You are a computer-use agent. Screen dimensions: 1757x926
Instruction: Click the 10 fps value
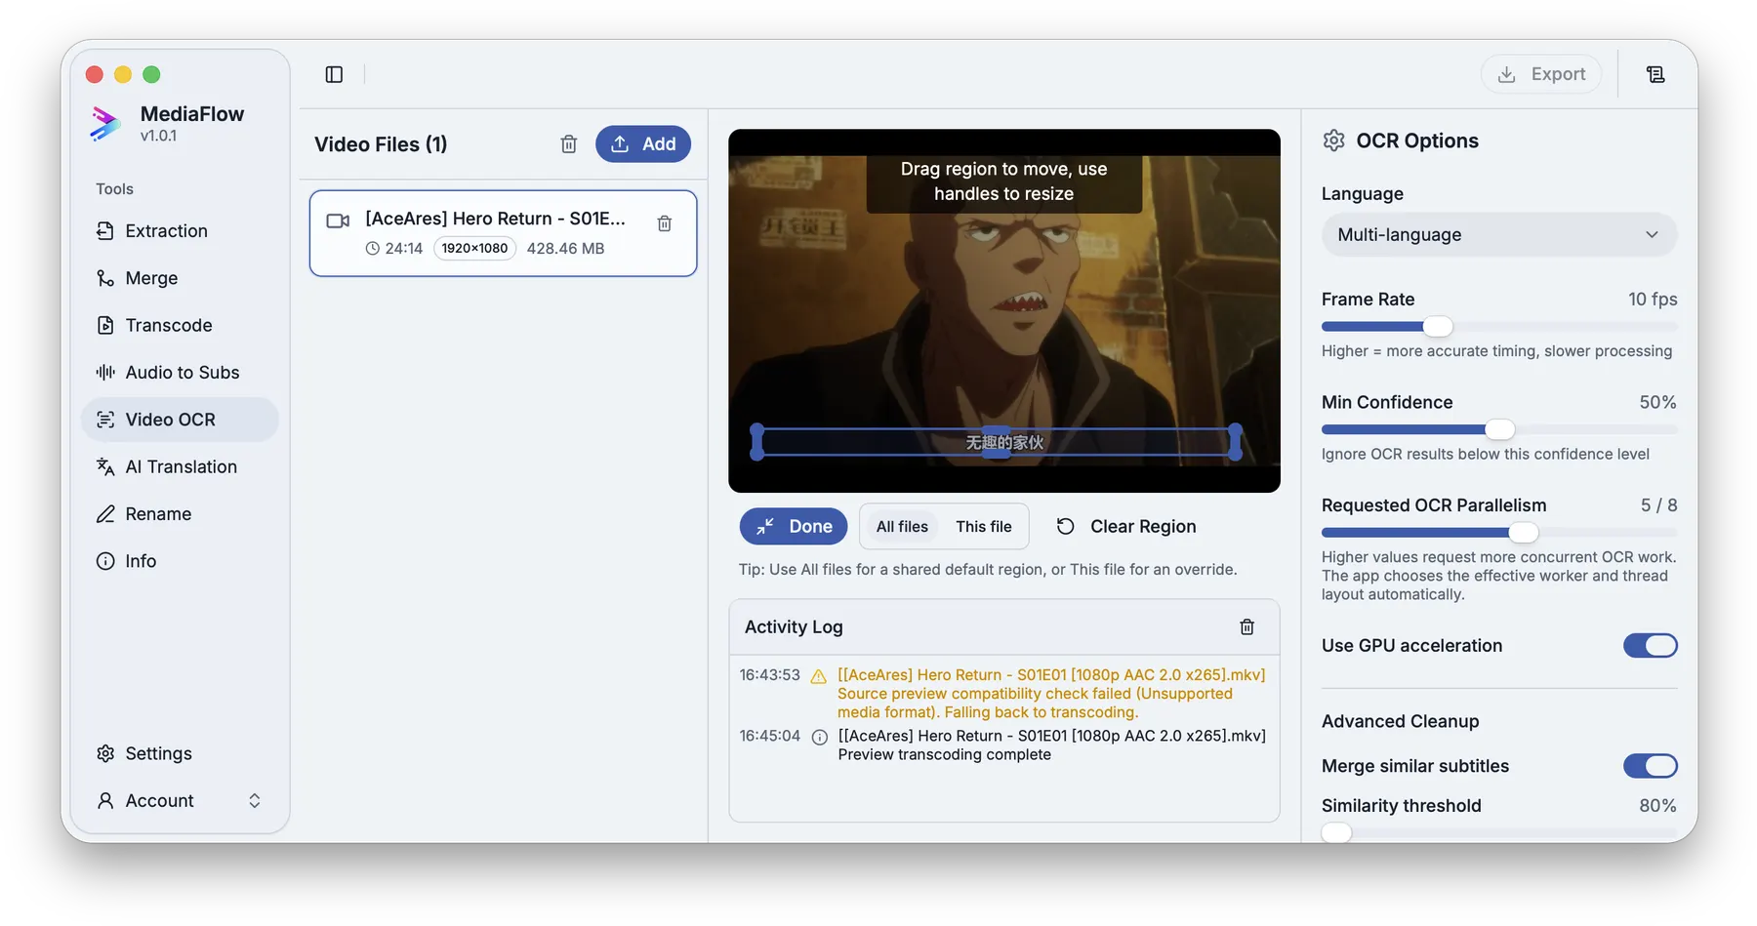1653,300
